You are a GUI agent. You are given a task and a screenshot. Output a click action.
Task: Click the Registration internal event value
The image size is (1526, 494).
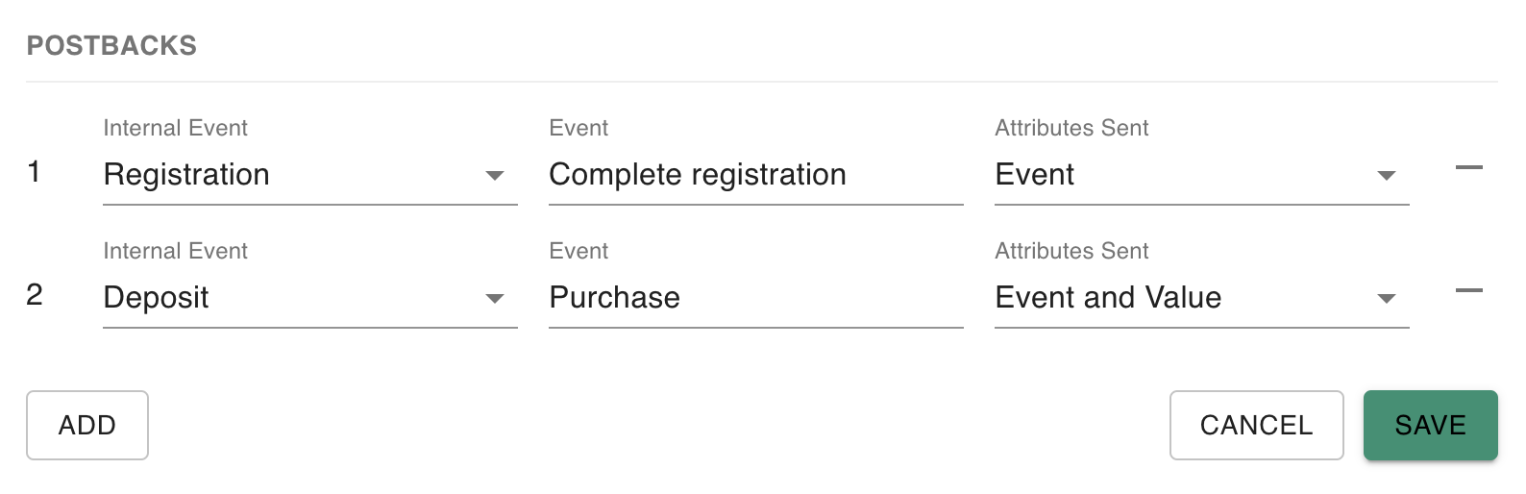click(x=186, y=175)
